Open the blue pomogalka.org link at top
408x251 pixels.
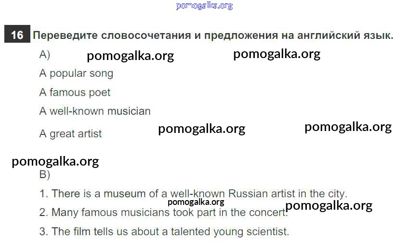204,6
